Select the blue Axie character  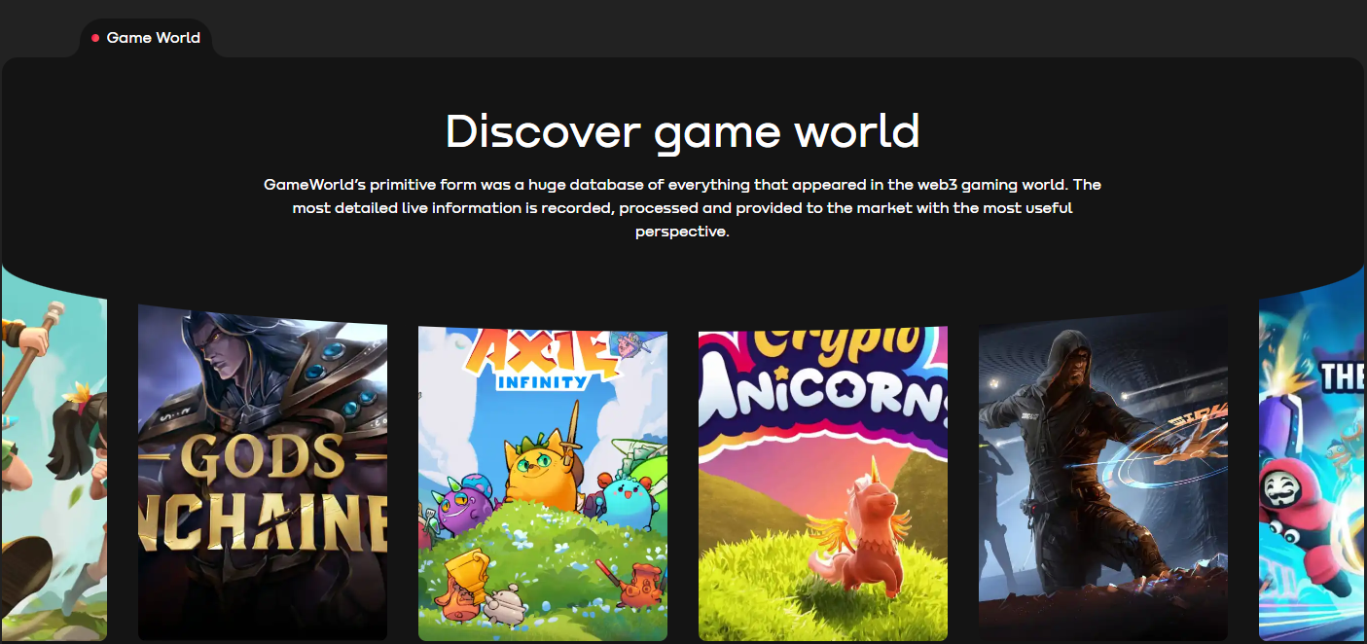(x=626, y=496)
